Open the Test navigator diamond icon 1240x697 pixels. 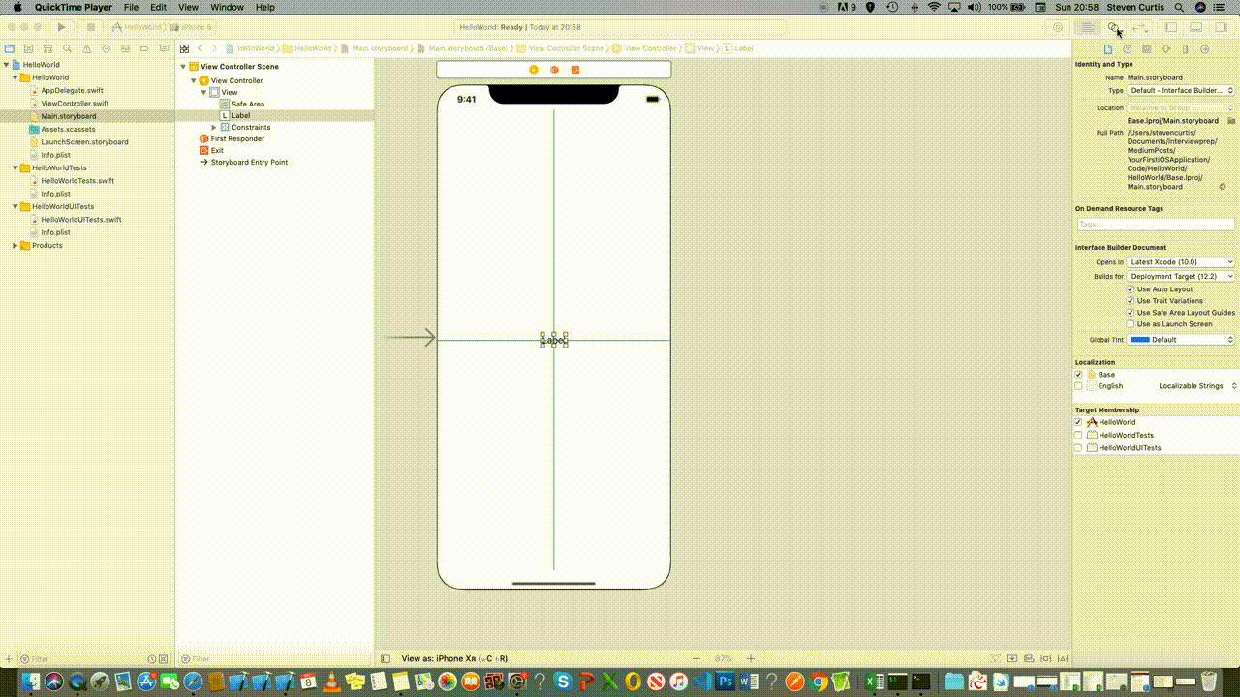point(105,48)
